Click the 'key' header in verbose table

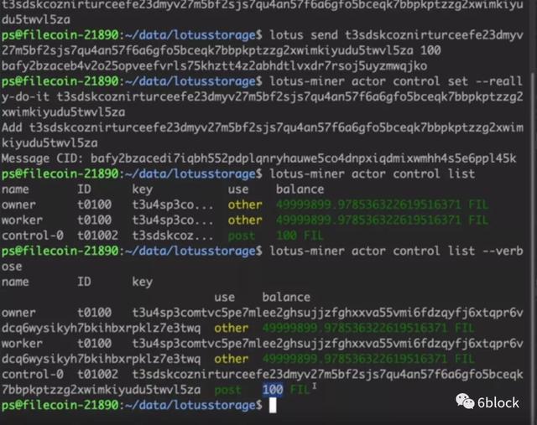pos(142,282)
